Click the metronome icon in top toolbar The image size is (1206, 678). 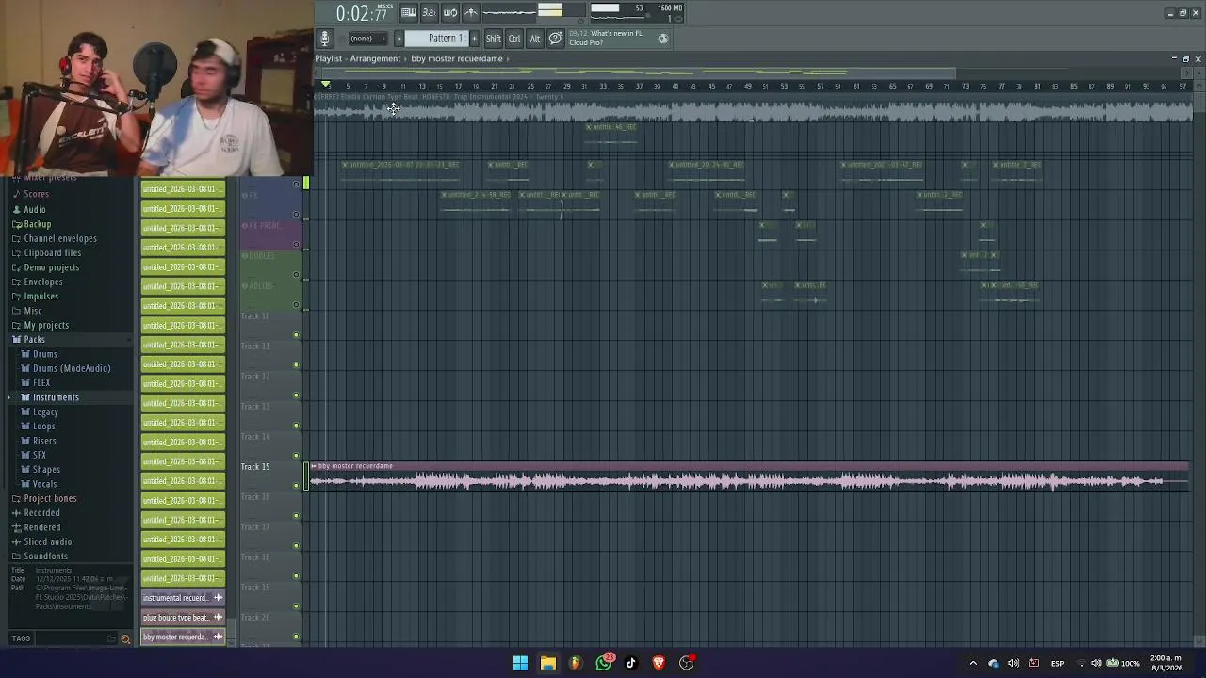point(471,12)
